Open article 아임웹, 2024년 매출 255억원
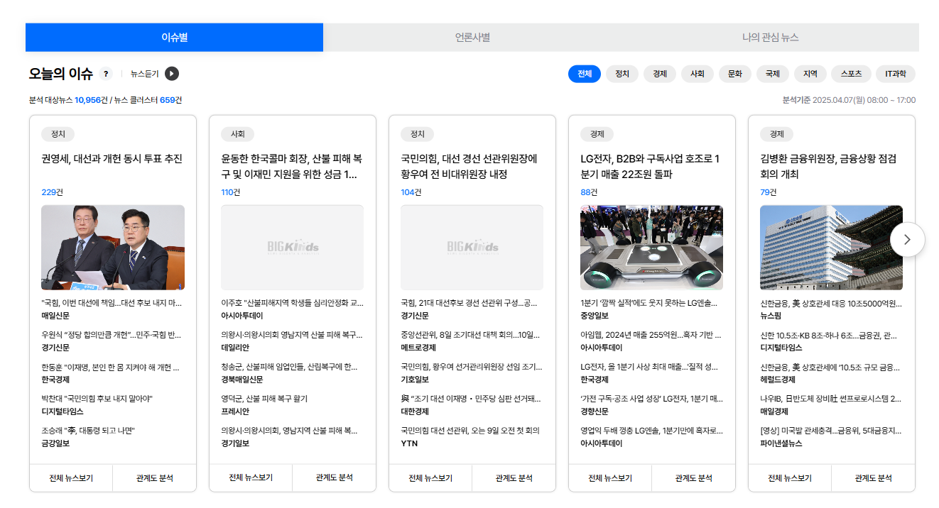 pos(651,335)
